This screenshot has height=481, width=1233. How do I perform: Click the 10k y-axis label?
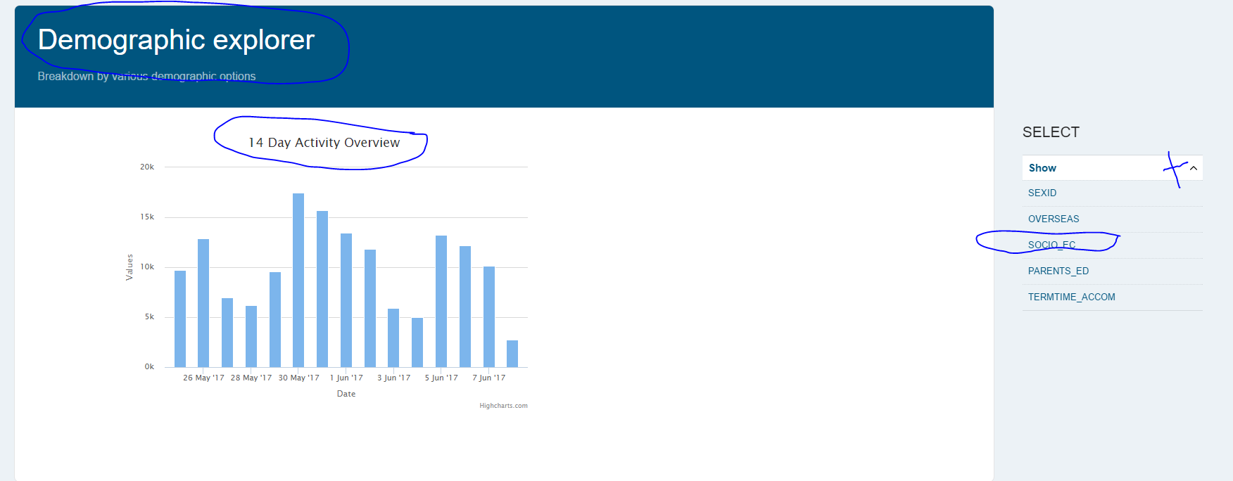(x=147, y=267)
